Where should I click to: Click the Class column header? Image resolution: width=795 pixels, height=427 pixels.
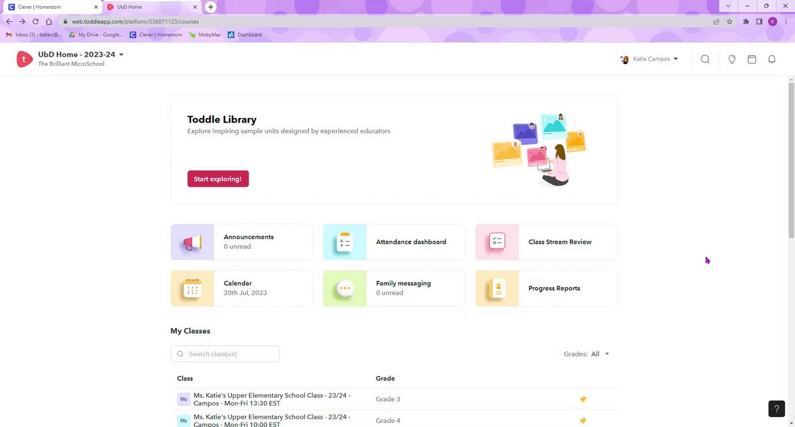point(185,378)
